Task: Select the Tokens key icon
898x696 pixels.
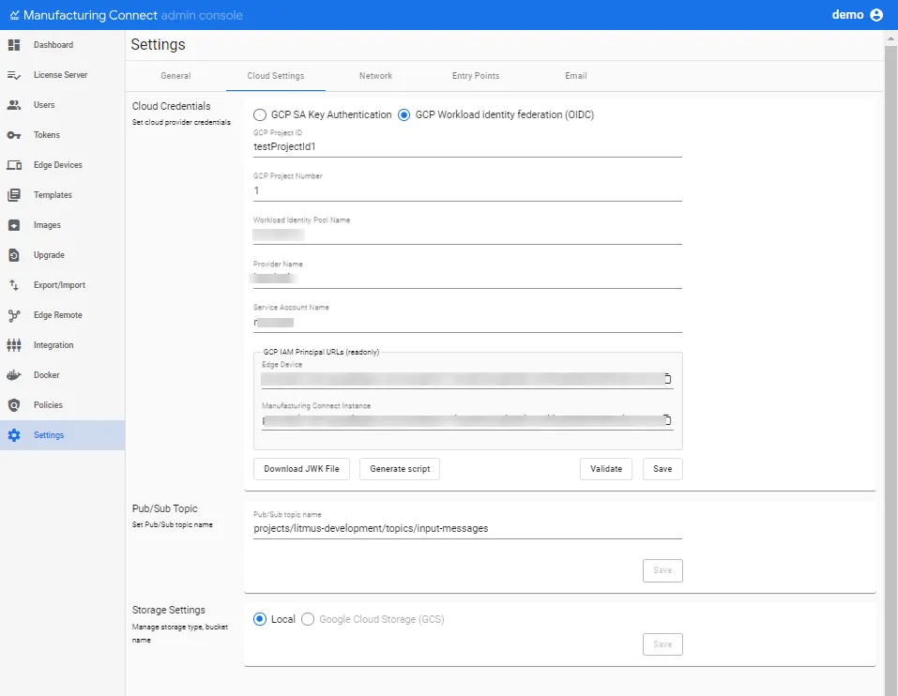Action: pyautogui.click(x=14, y=135)
